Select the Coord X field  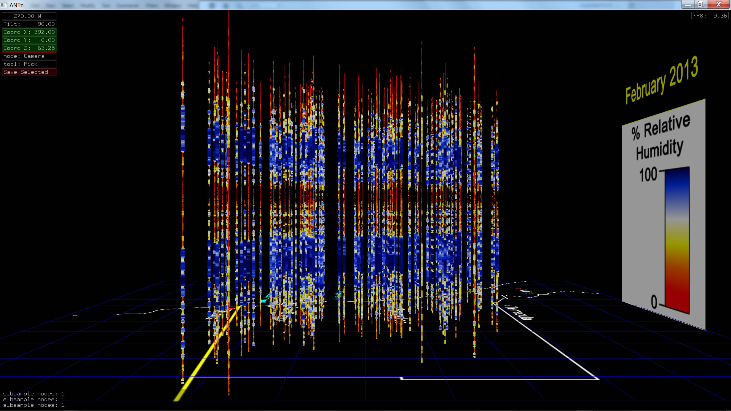(29, 32)
